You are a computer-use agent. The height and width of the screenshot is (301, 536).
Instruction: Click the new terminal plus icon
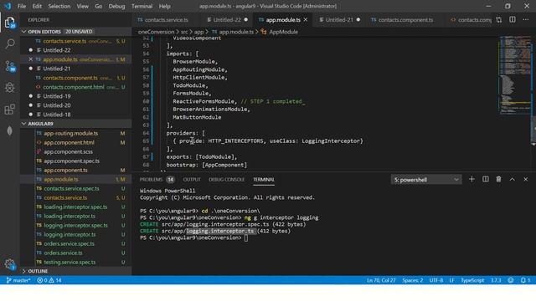472,179
